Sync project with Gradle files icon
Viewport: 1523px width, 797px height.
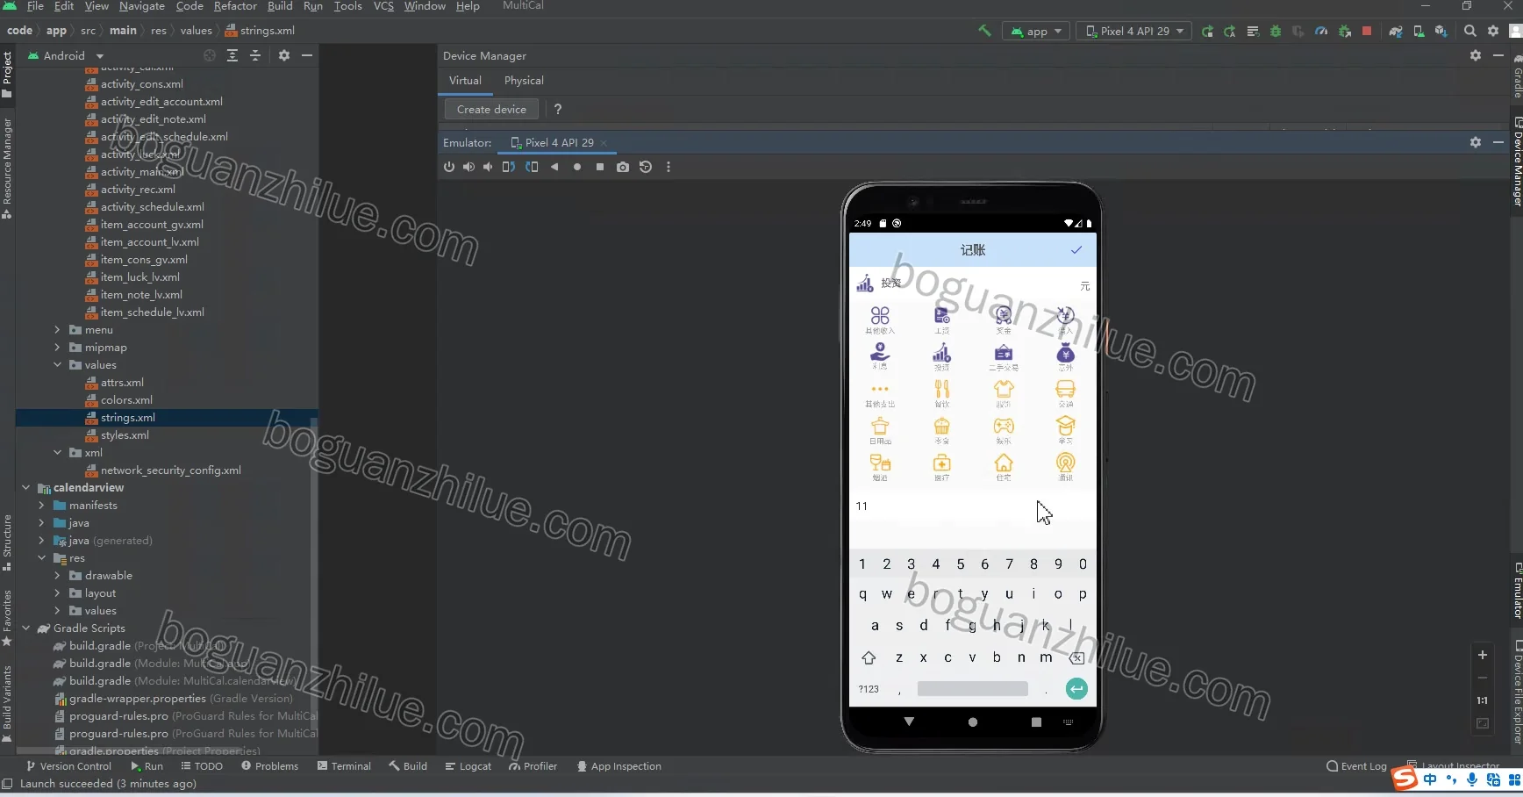click(1395, 31)
